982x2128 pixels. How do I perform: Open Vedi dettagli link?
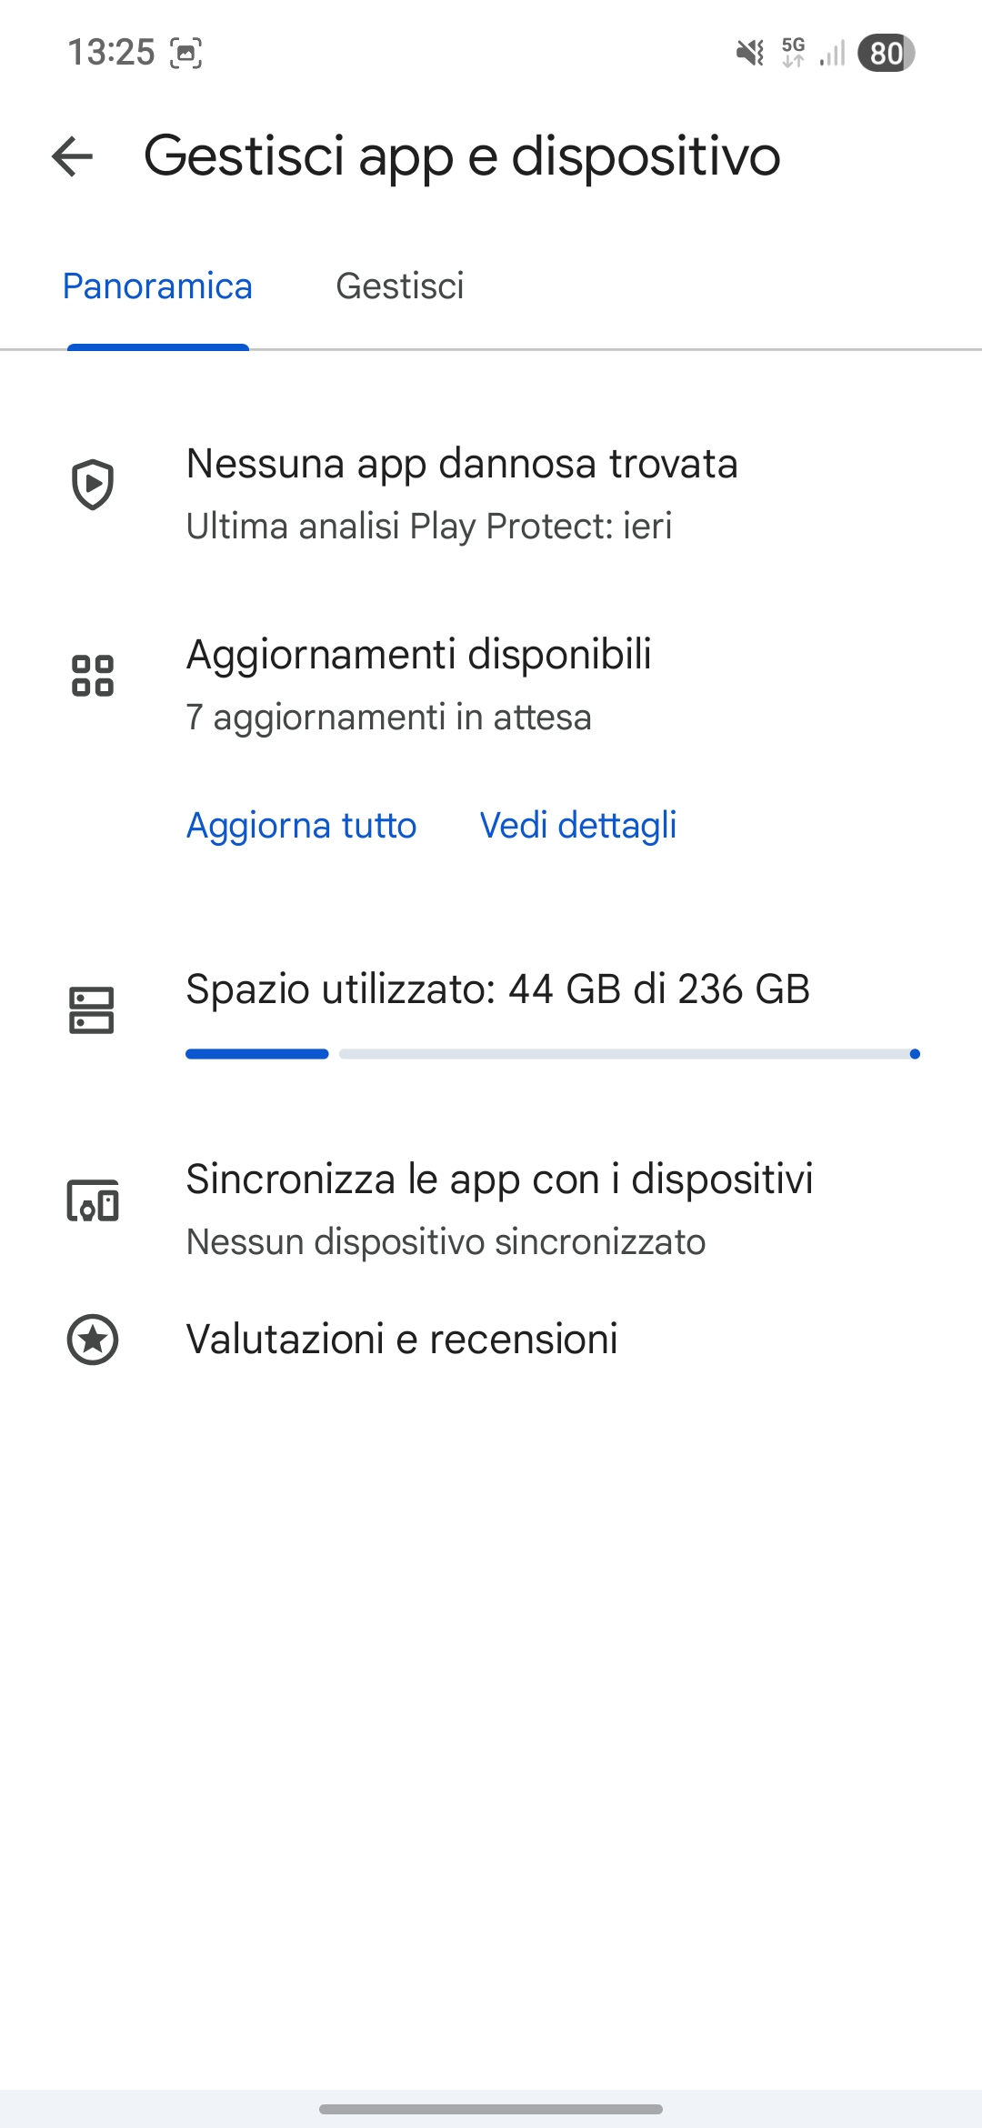pyautogui.click(x=578, y=826)
